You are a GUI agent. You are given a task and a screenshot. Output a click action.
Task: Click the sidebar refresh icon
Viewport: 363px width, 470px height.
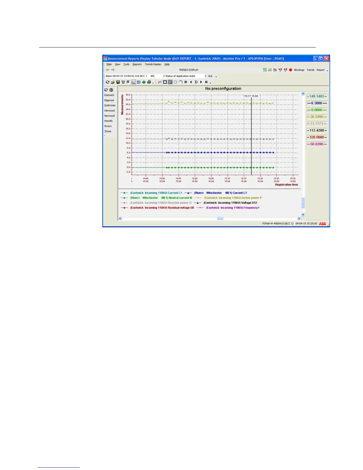pos(106,90)
